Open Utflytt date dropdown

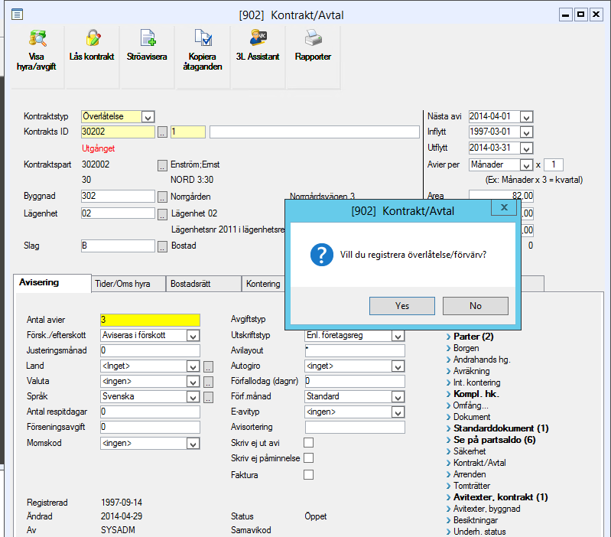526,148
